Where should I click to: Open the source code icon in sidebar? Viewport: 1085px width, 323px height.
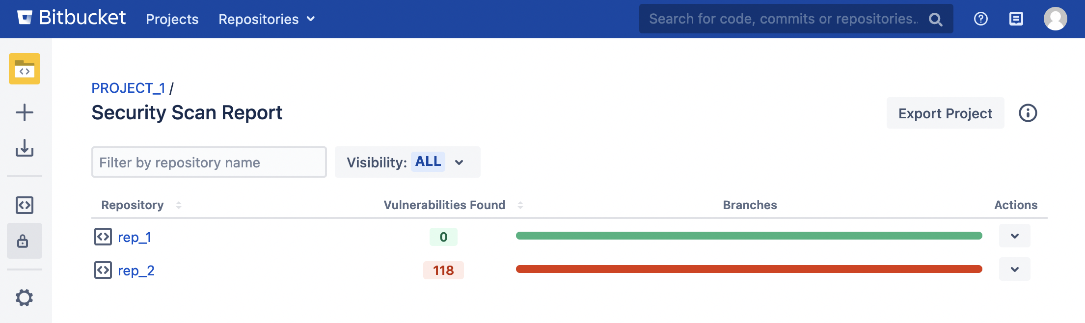[x=25, y=205]
